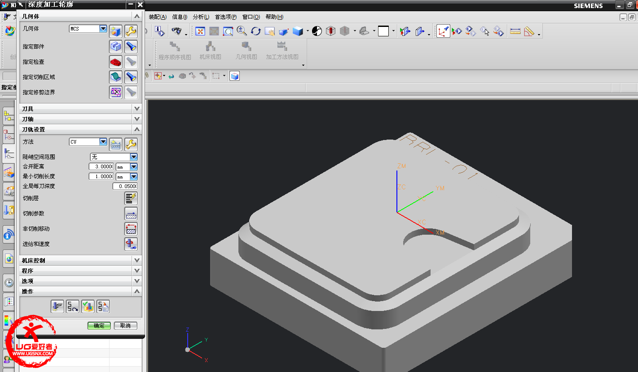Click the new method icon beside CU

point(116,144)
